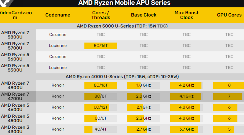Click the 8C/8T bar for Ryzen 7 4700U
The width and height of the screenshot is (244, 135).
point(101,96)
